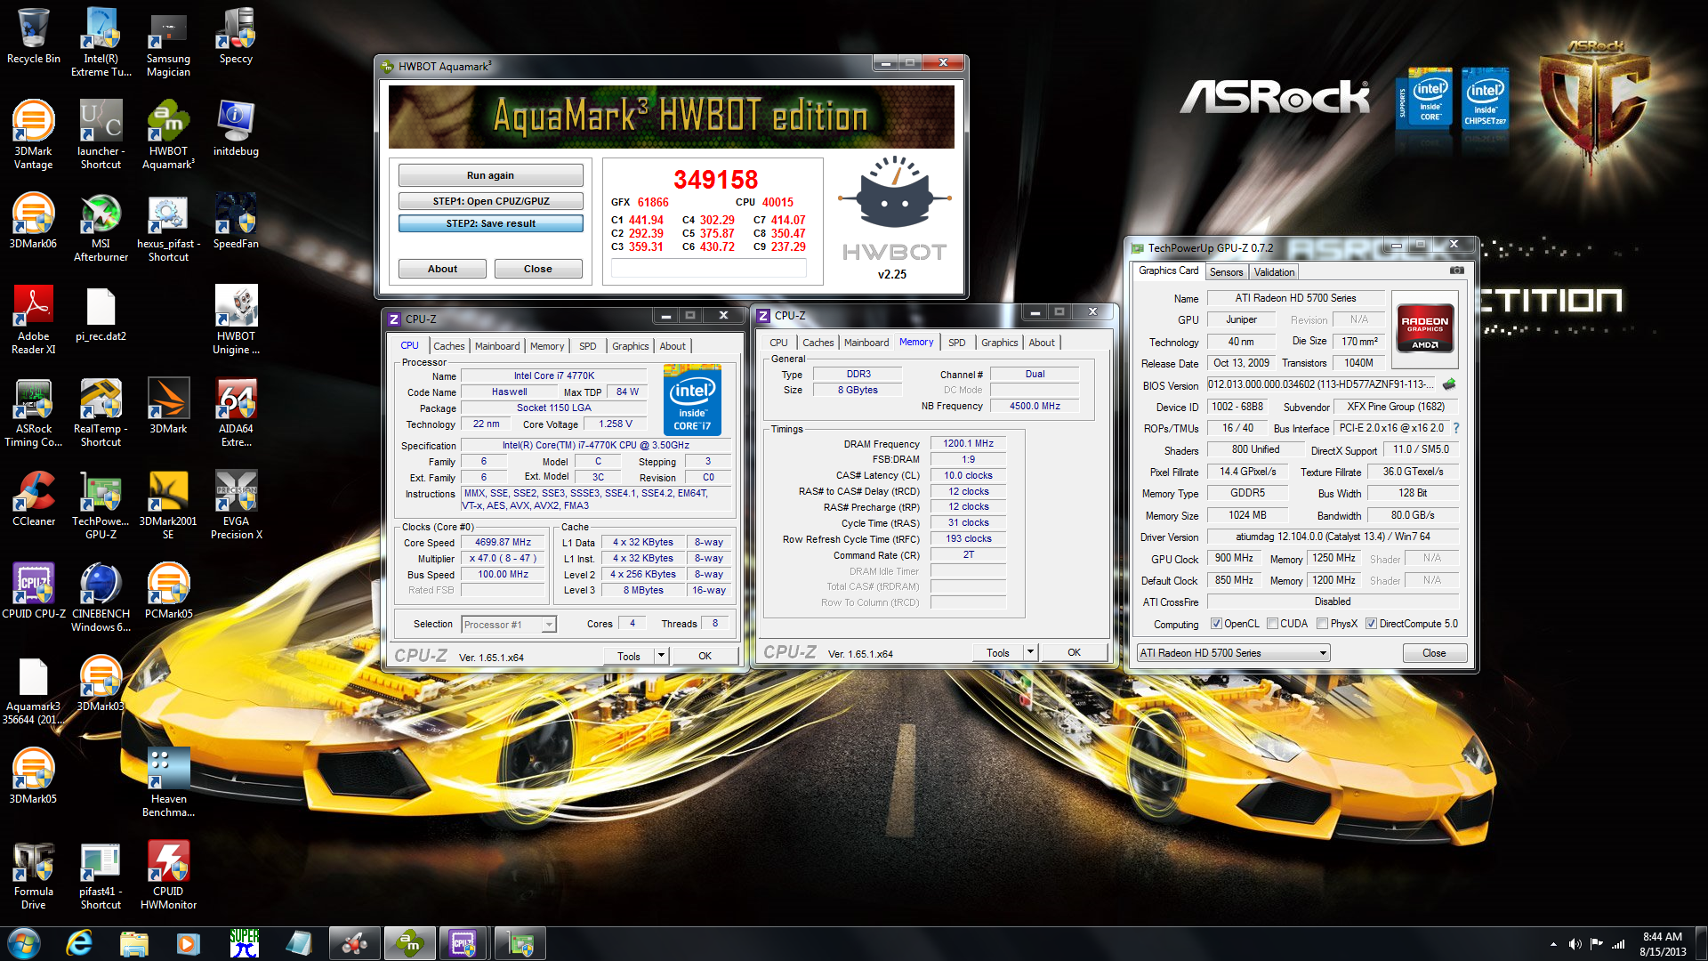This screenshot has width=1708, height=961.
Task: Click Tools button in left CPU-Z
Action: 629,656
